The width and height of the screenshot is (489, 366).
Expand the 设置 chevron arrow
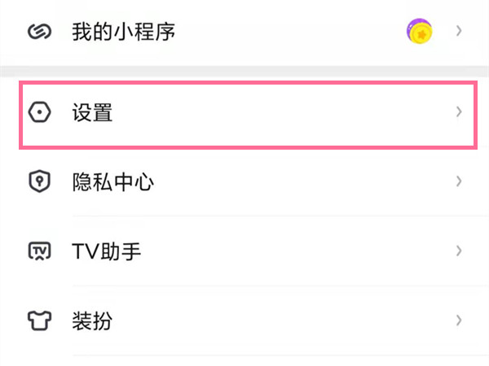coord(460,112)
